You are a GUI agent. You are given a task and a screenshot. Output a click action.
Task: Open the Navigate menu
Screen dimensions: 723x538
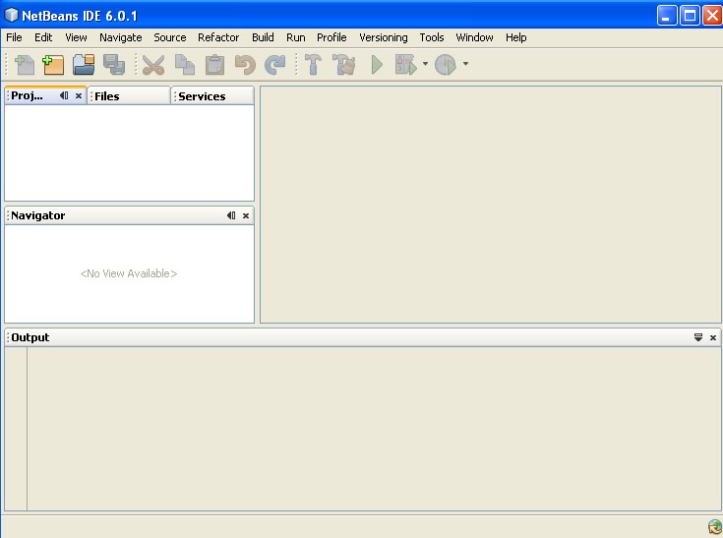[120, 37]
